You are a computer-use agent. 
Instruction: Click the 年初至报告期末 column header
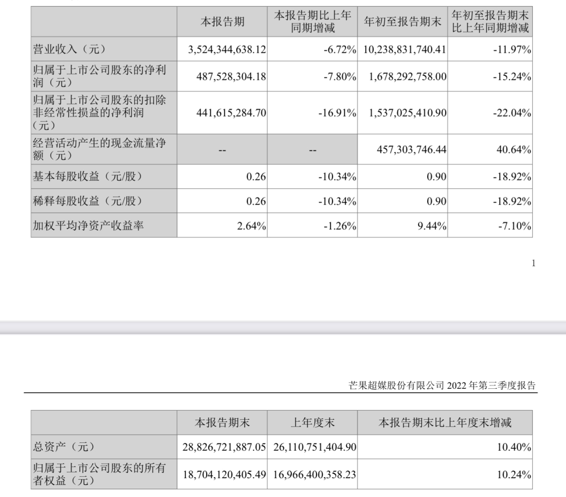[x=402, y=22]
